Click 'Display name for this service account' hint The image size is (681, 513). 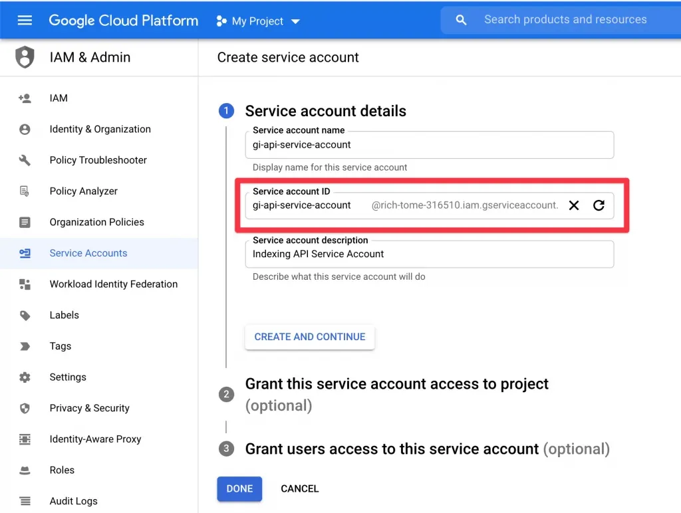point(330,167)
